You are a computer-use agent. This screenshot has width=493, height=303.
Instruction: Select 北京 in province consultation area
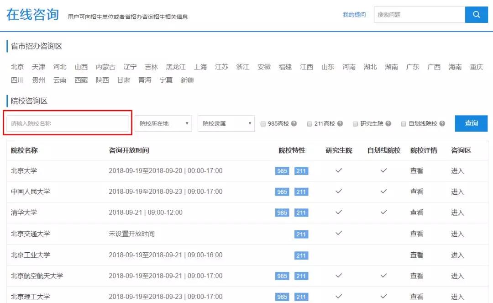pos(17,67)
